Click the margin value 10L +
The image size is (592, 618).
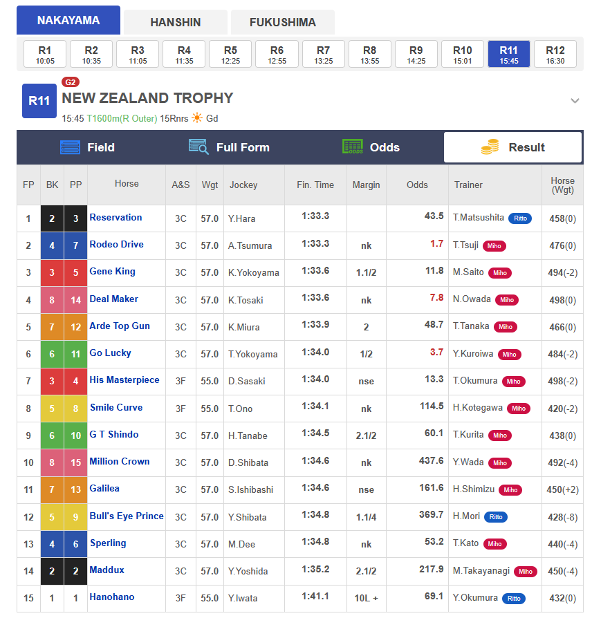pos(366,598)
